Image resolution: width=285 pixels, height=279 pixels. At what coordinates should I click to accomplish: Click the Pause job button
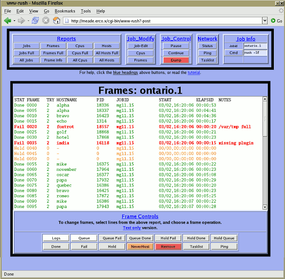tap(176, 46)
